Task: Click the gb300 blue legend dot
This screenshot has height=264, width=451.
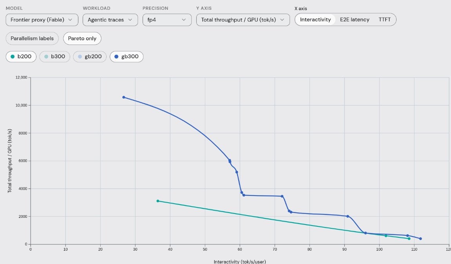Action: click(116, 57)
